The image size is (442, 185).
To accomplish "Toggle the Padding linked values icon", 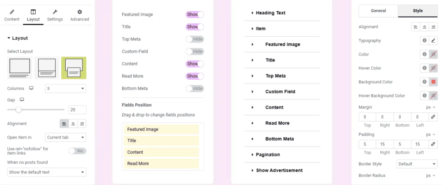I will (x=433, y=144).
